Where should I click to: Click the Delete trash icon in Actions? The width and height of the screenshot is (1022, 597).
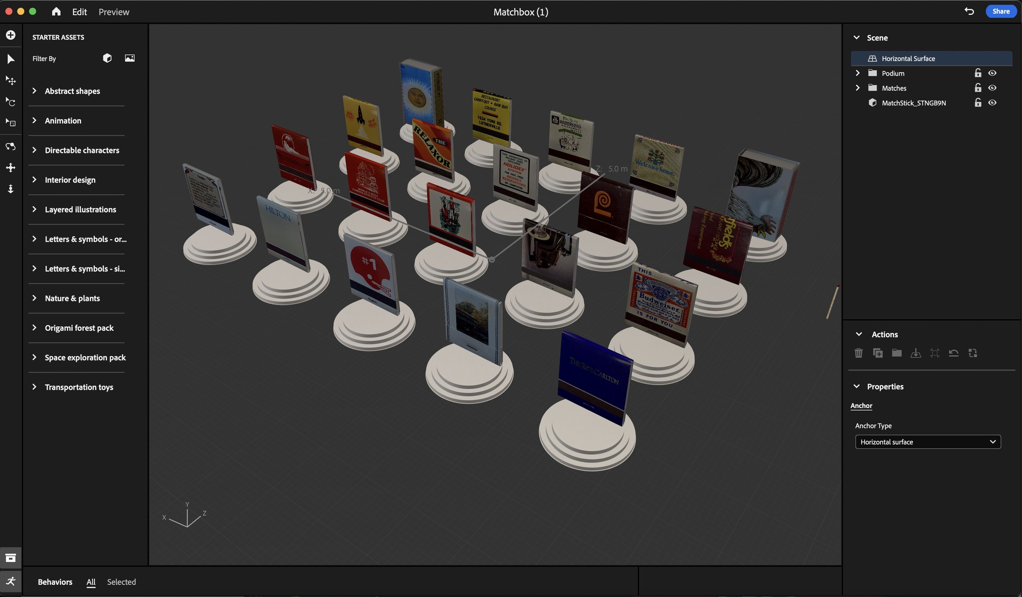point(858,353)
